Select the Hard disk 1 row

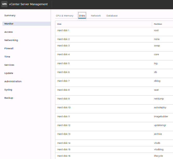(114, 31)
